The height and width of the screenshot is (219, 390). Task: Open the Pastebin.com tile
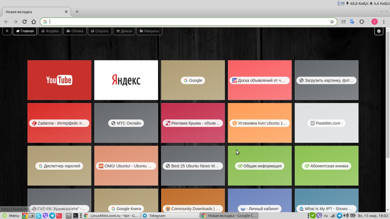(327, 123)
